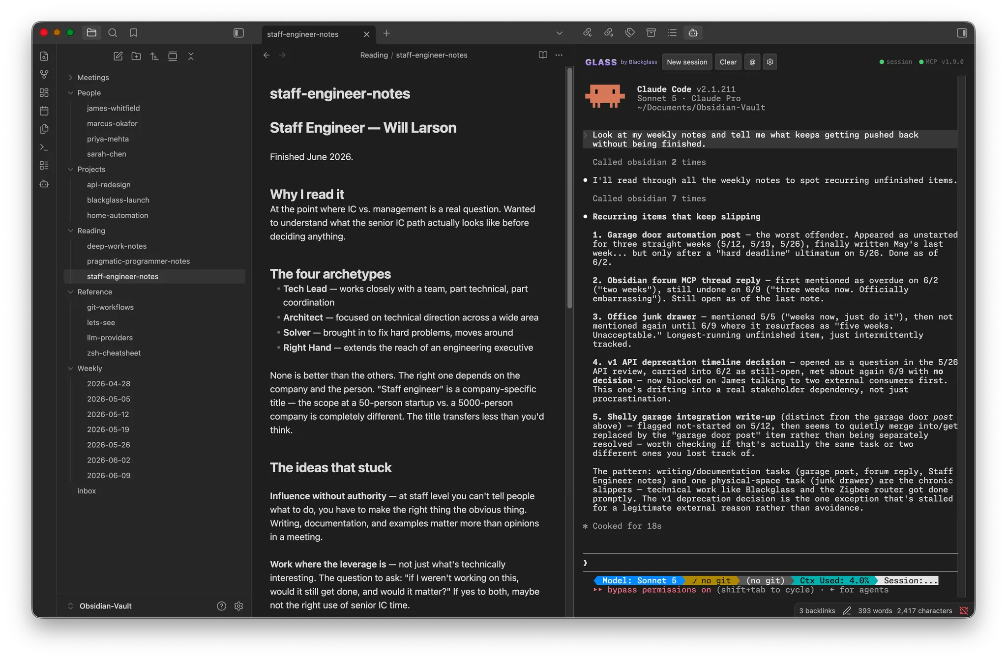The width and height of the screenshot is (1007, 660).
Task: Navigate back with the left arrow
Action: (267, 55)
